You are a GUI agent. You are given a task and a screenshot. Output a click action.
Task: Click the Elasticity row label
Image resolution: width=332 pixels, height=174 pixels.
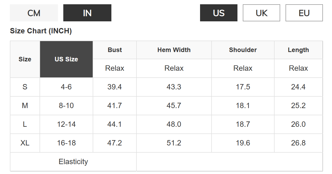[73, 162]
